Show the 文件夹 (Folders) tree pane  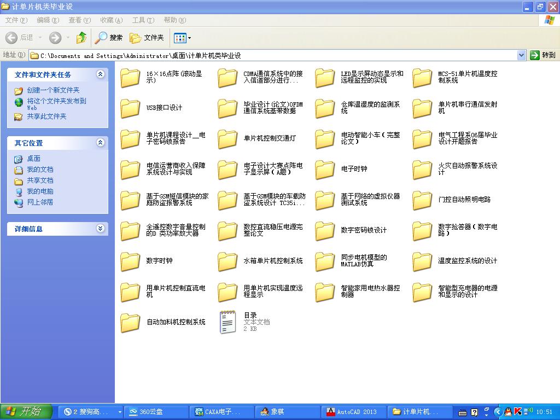[x=138, y=38]
